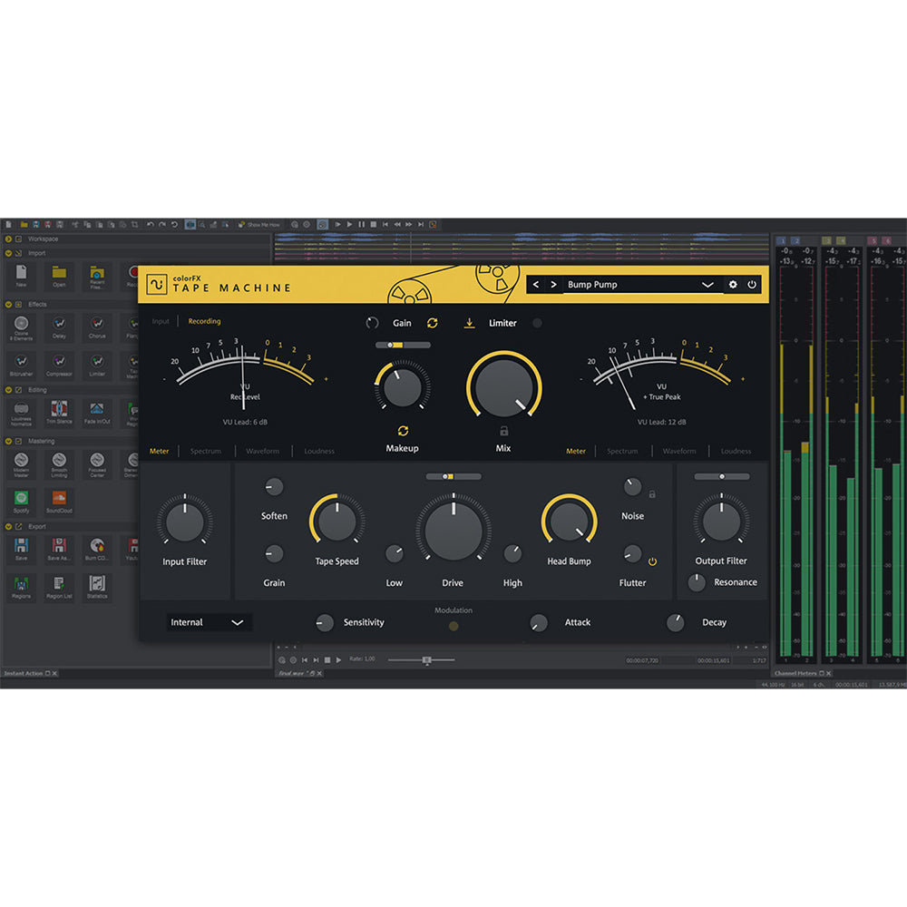The height and width of the screenshot is (907, 907).
Task: Toggle the Mix lock icon
Action: (503, 431)
